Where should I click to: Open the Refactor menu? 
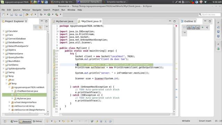26,10
